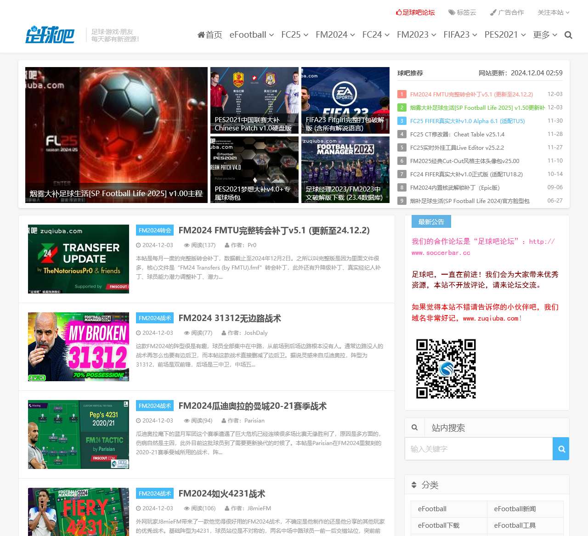The image size is (588, 536).
Task: Open the eFootball下载 category
Action: coord(449,525)
